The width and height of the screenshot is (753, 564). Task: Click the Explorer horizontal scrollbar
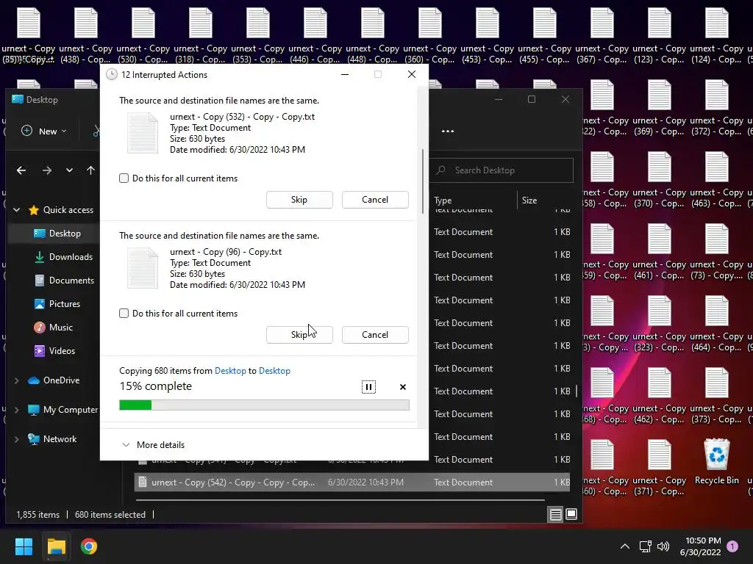click(340, 499)
